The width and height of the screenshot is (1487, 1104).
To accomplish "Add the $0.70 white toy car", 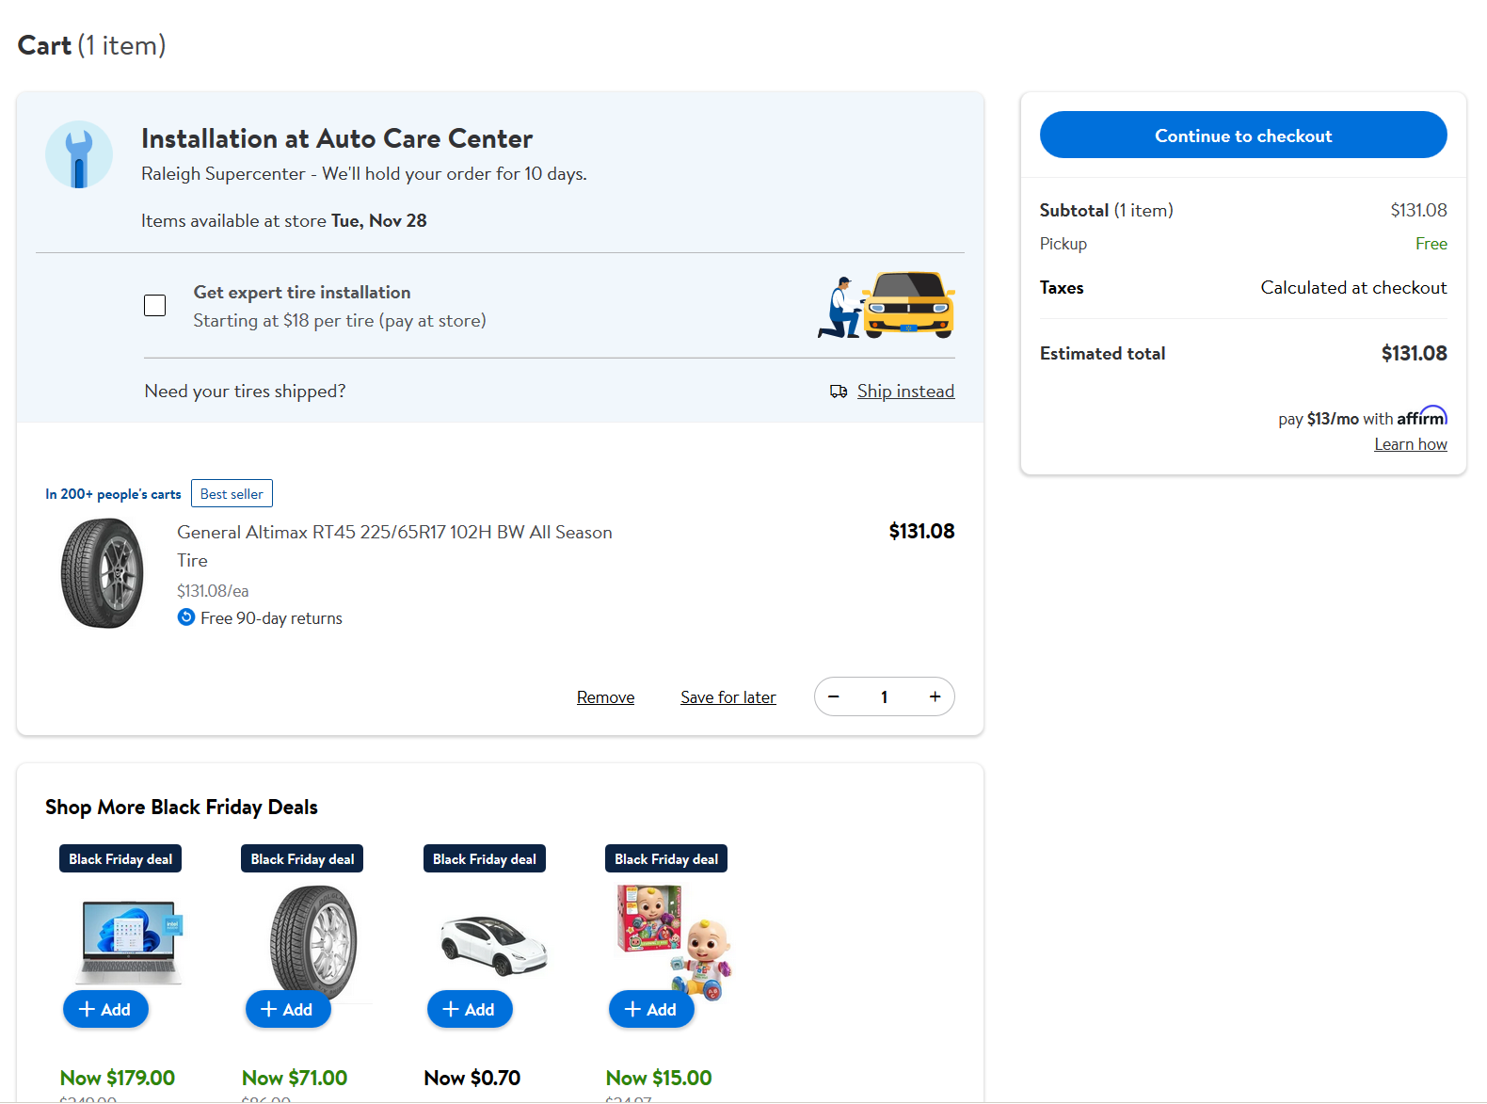I will [470, 1009].
